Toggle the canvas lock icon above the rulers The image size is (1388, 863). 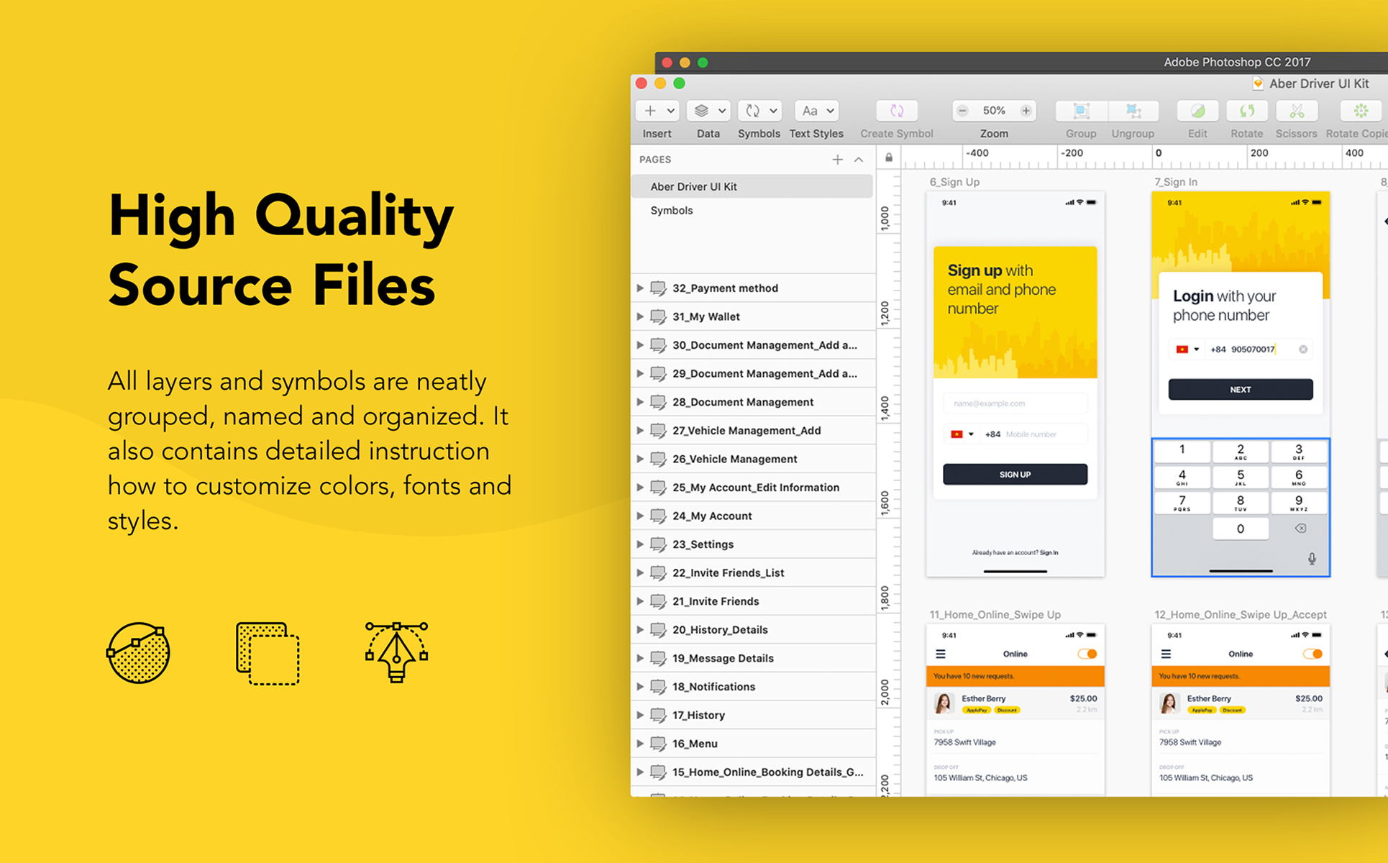tap(888, 156)
